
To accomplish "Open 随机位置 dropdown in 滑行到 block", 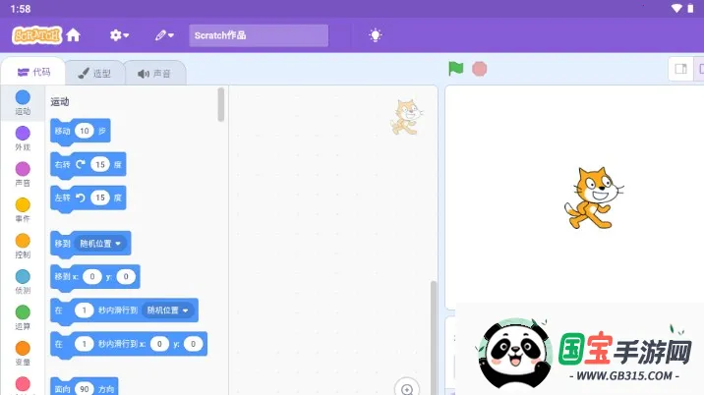I will pyautogui.click(x=168, y=310).
